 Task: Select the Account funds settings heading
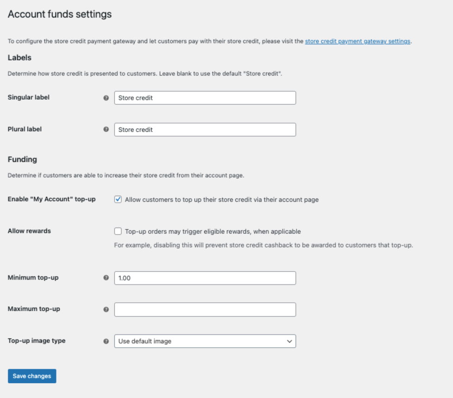pos(59,14)
